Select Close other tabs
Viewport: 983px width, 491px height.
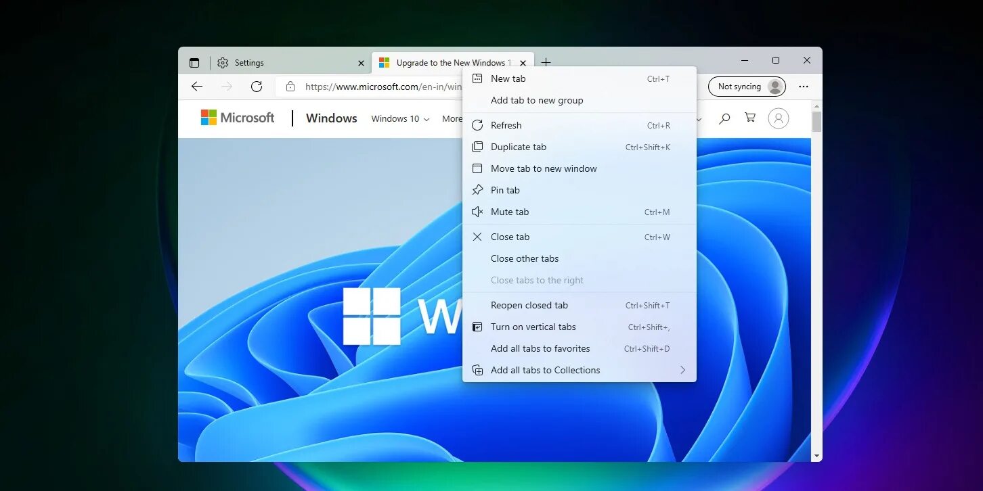click(580, 259)
